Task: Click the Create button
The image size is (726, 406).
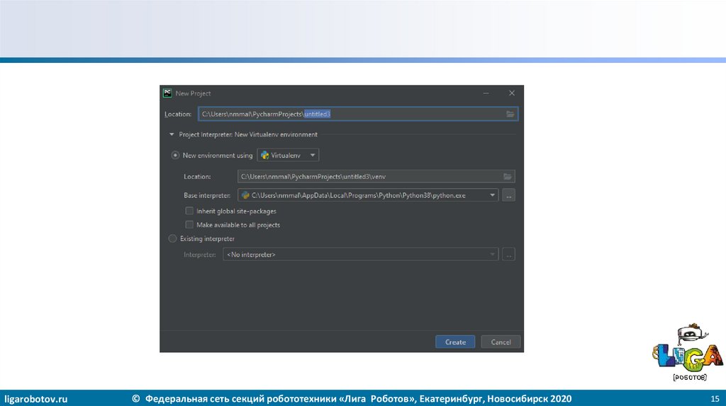Action: pos(455,342)
